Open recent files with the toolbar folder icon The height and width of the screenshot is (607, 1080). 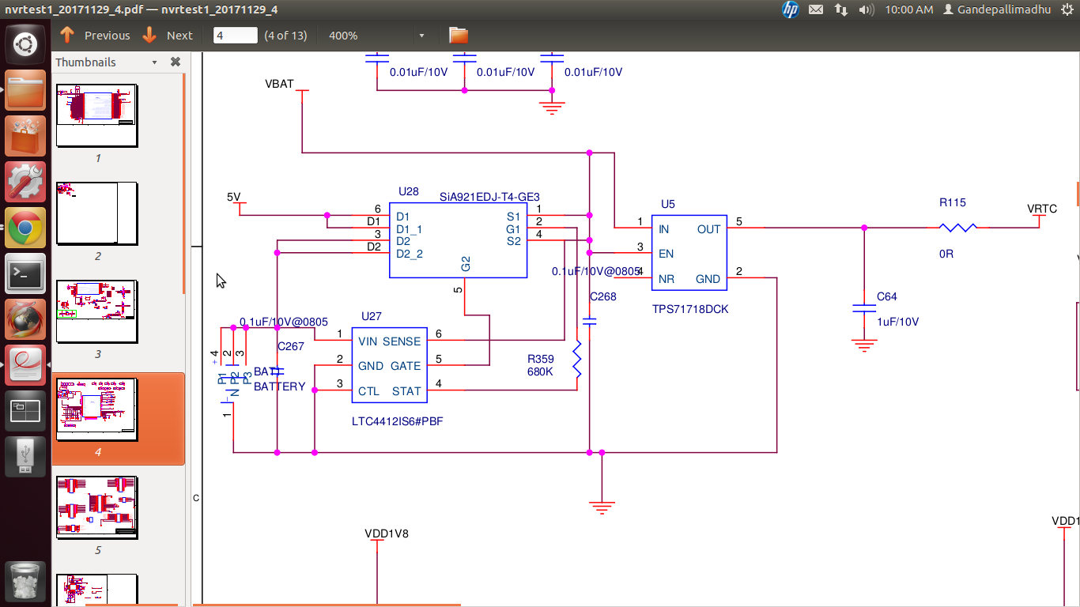[x=457, y=35]
